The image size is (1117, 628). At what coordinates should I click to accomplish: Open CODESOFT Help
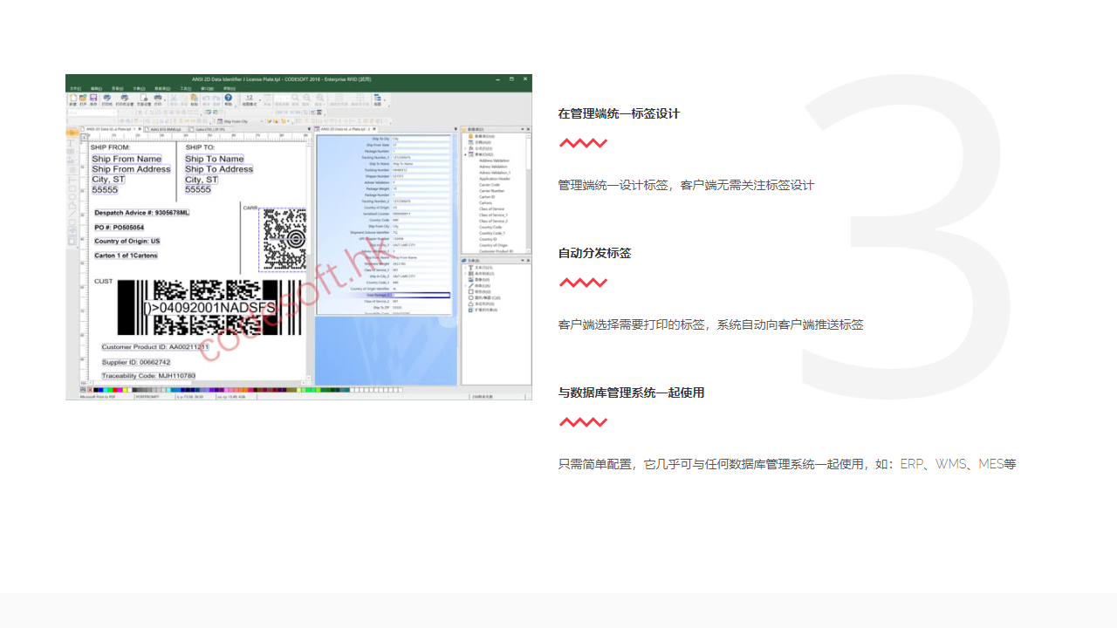229,98
